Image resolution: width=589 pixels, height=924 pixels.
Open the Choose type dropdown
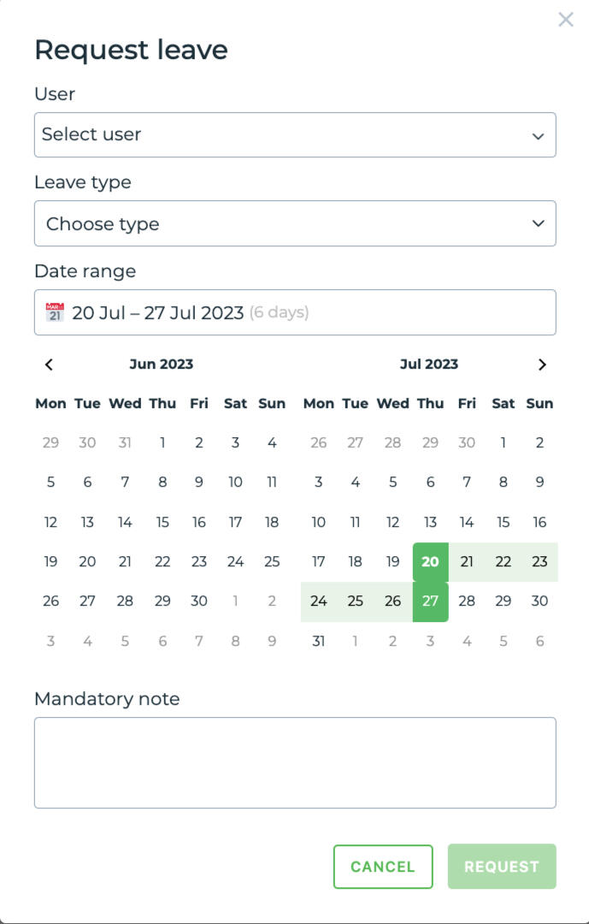tap(295, 223)
